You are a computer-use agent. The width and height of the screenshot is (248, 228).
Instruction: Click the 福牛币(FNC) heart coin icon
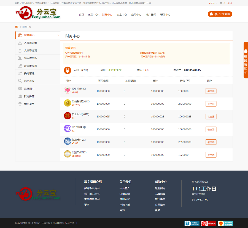coord(68,90)
